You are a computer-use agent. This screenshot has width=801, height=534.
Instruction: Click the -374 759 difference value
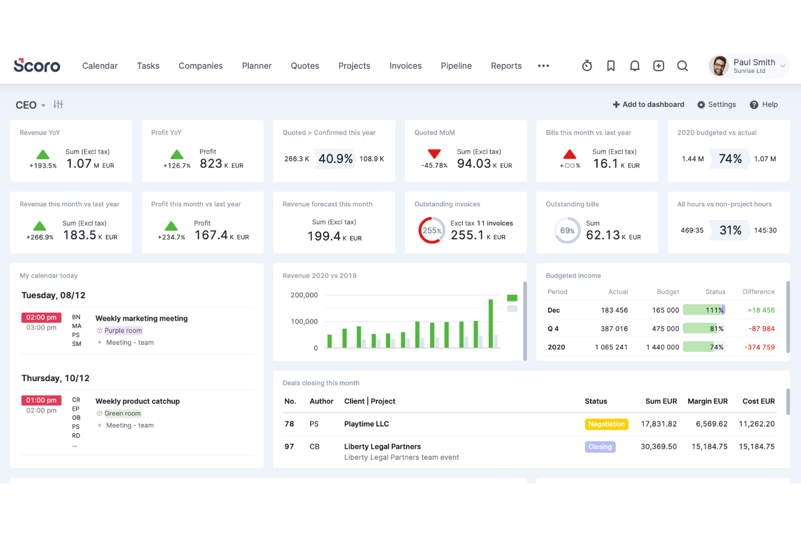pos(759,347)
